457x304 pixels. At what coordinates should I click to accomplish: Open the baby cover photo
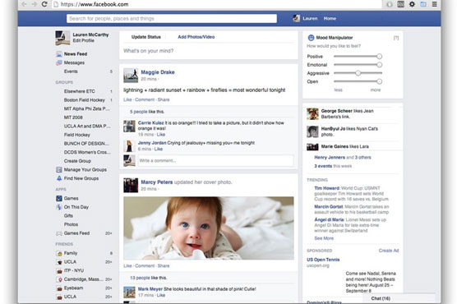[209, 228]
